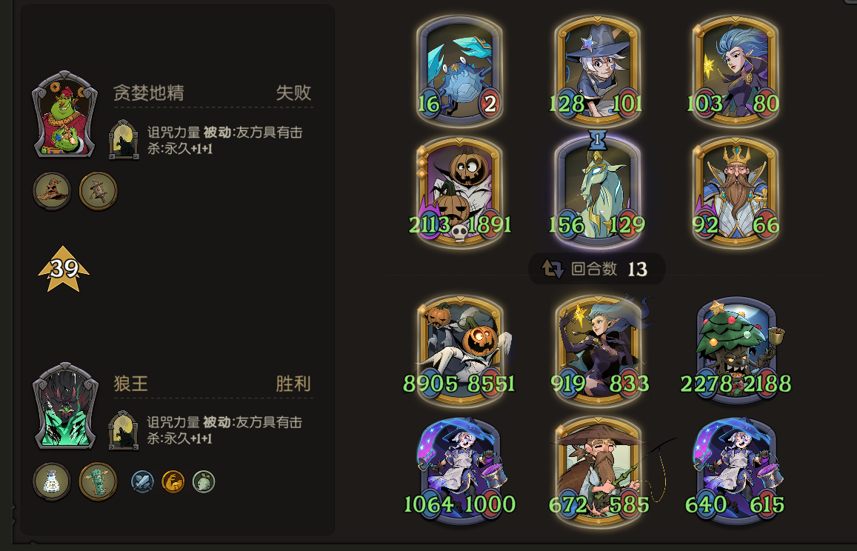Click the round count 13 indicator
The image size is (857, 551).
click(x=597, y=268)
